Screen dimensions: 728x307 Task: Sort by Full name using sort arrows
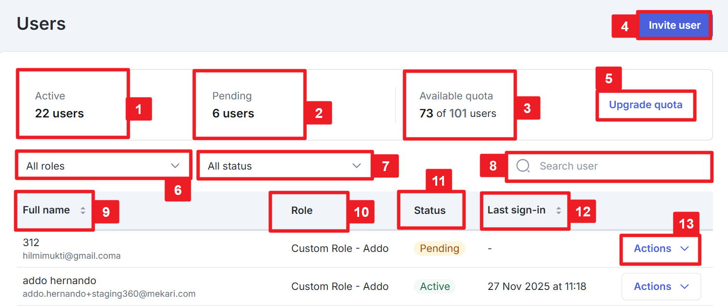tap(83, 211)
